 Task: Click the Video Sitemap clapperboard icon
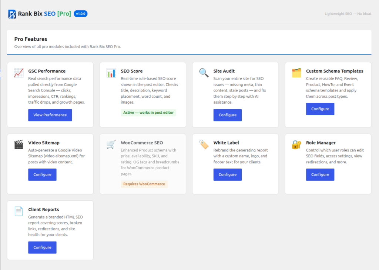click(19, 144)
